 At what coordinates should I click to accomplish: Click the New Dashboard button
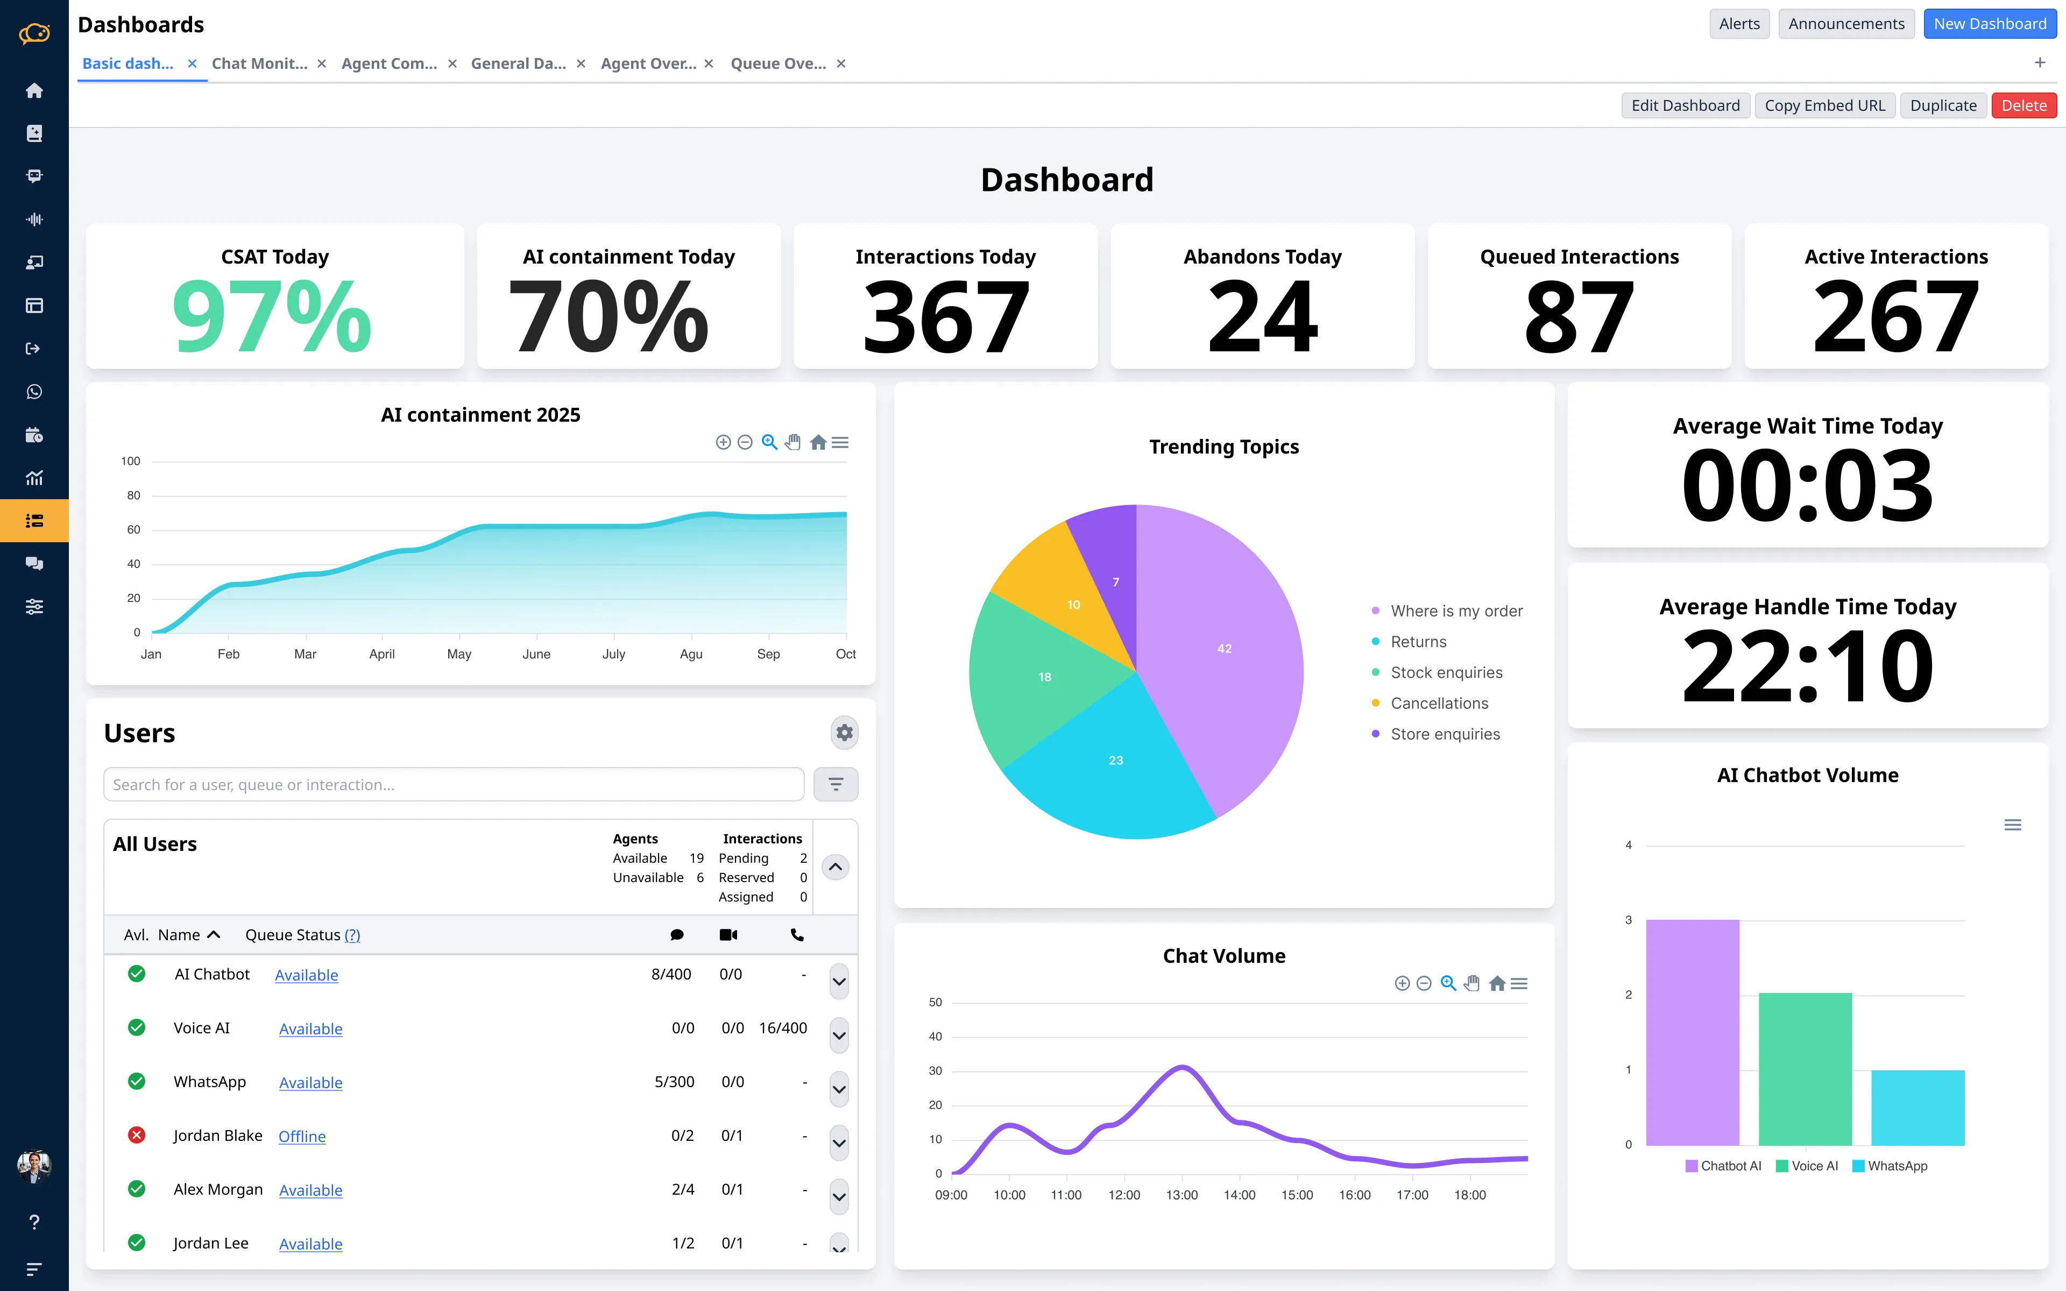pos(1989,24)
